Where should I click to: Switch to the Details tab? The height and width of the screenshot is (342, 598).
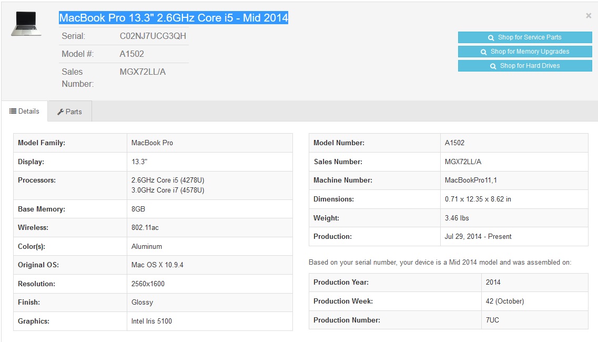pos(24,111)
